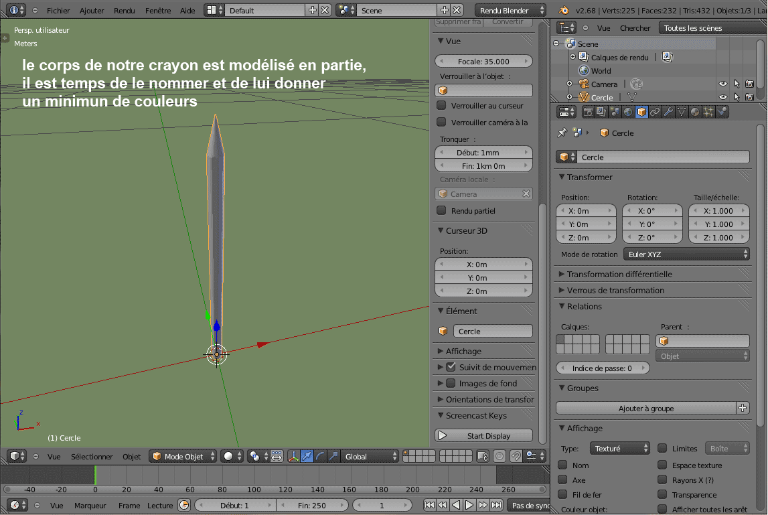Image resolution: width=768 pixels, height=515 pixels.
Task: Jump to last frame in timeline
Action: click(496, 505)
